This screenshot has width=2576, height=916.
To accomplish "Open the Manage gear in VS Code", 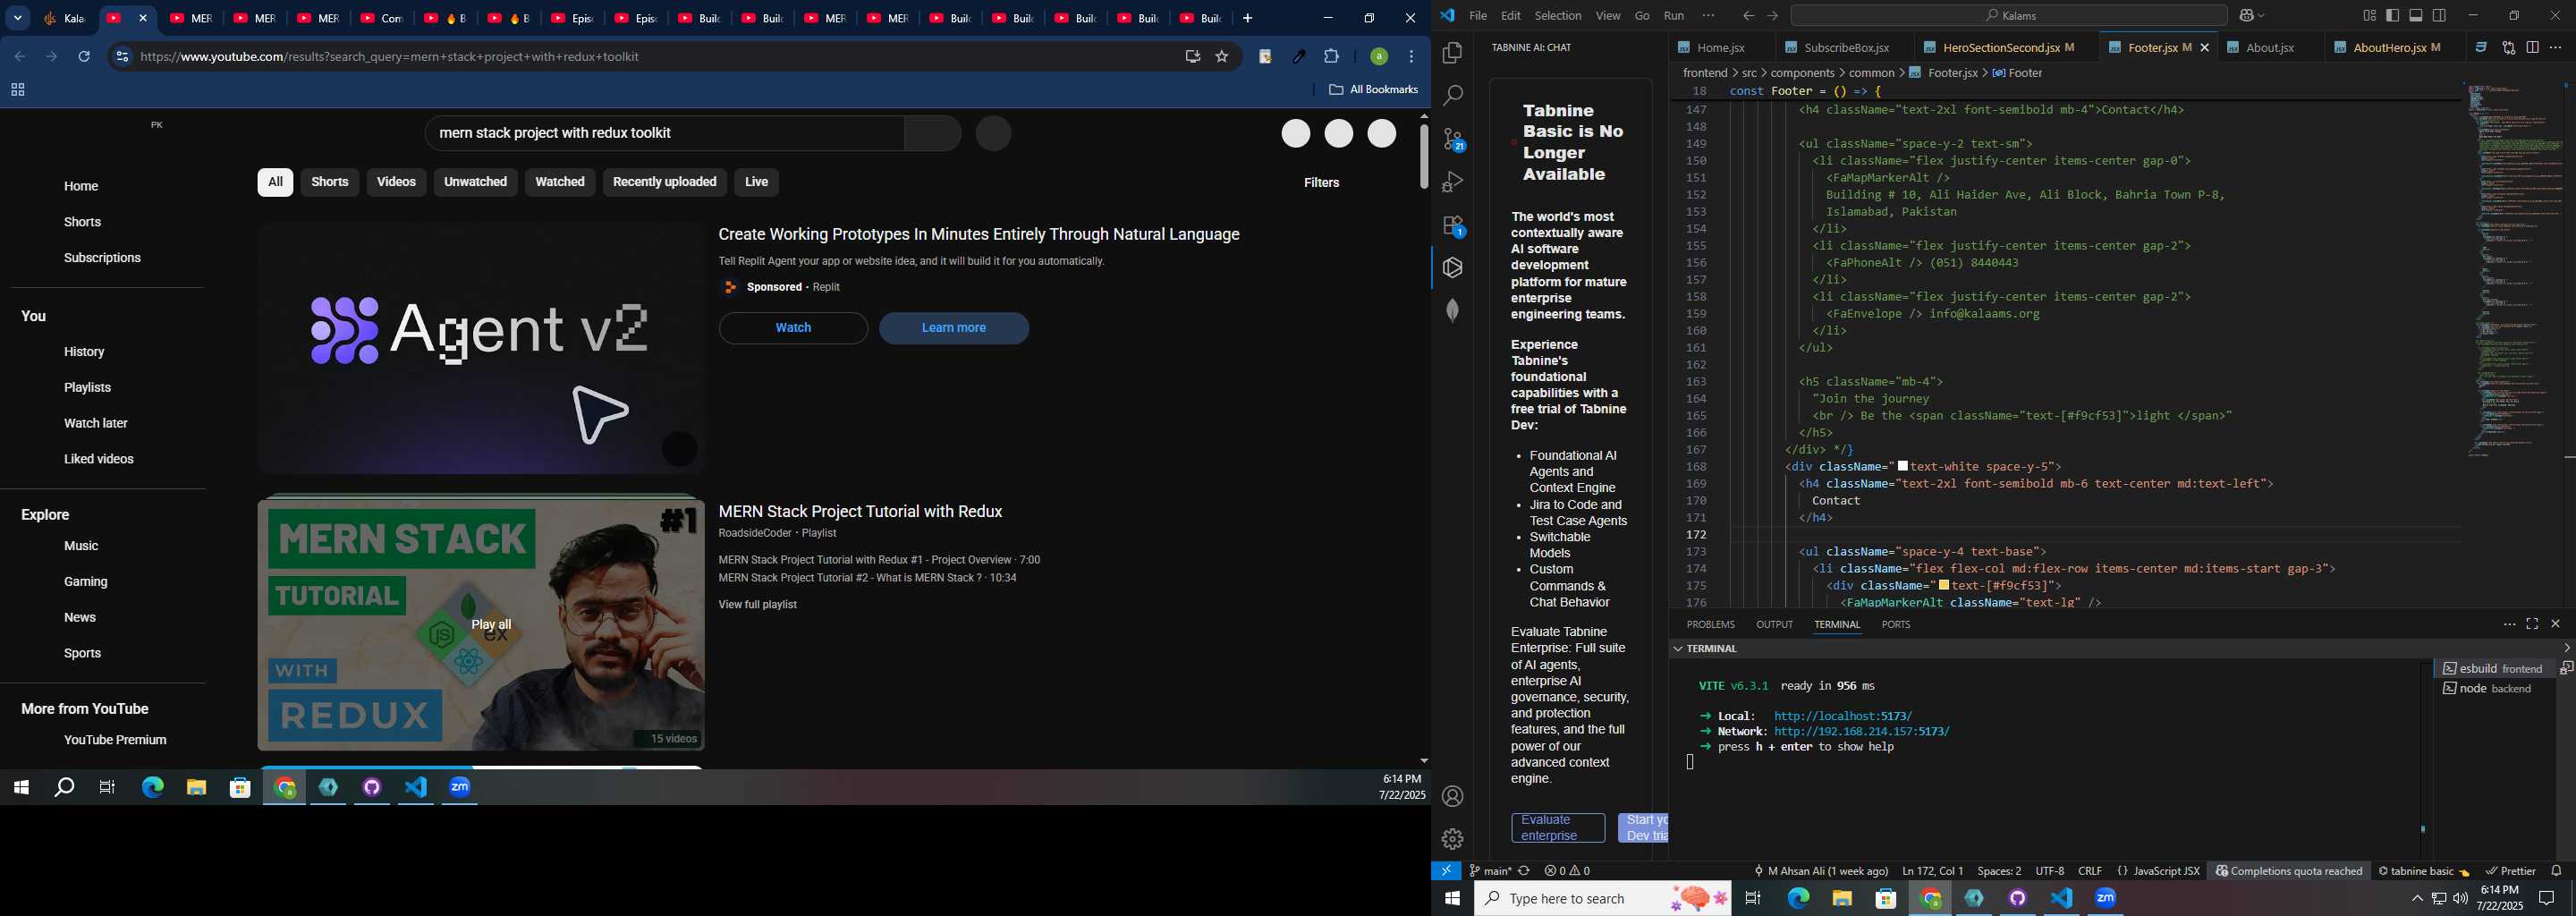I will coord(1453,839).
